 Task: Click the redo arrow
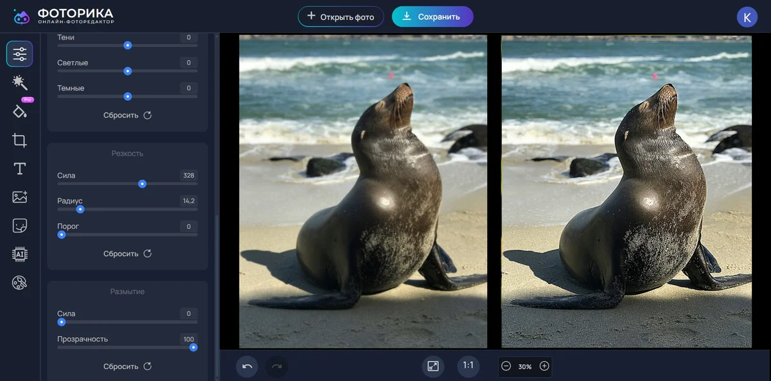tap(276, 366)
